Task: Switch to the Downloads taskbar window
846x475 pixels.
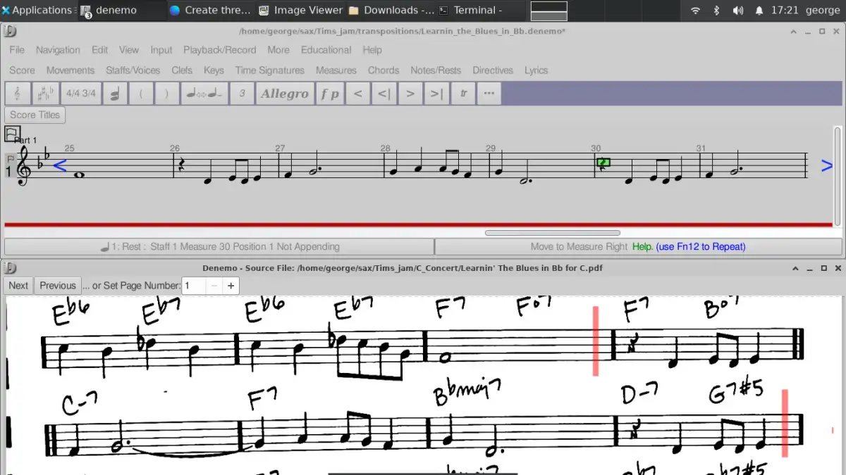Action: coord(391,10)
